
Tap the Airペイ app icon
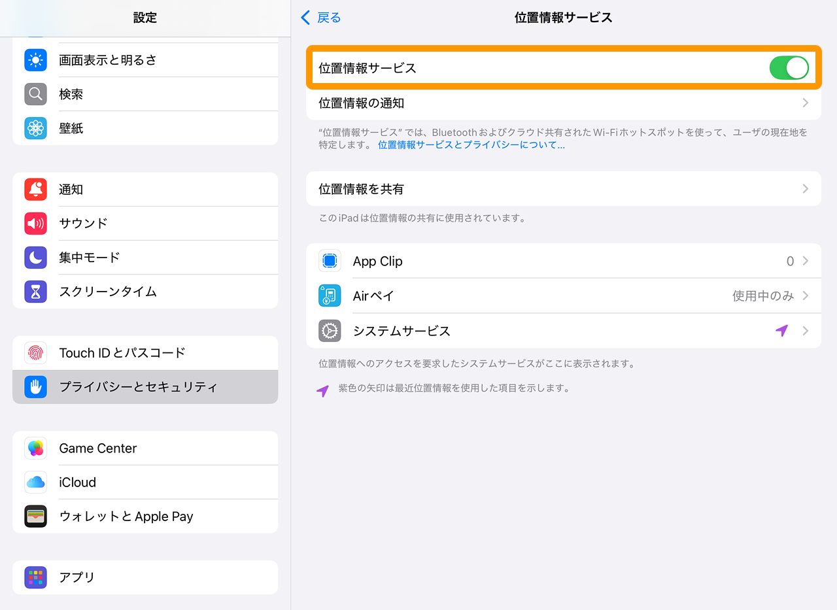330,296
